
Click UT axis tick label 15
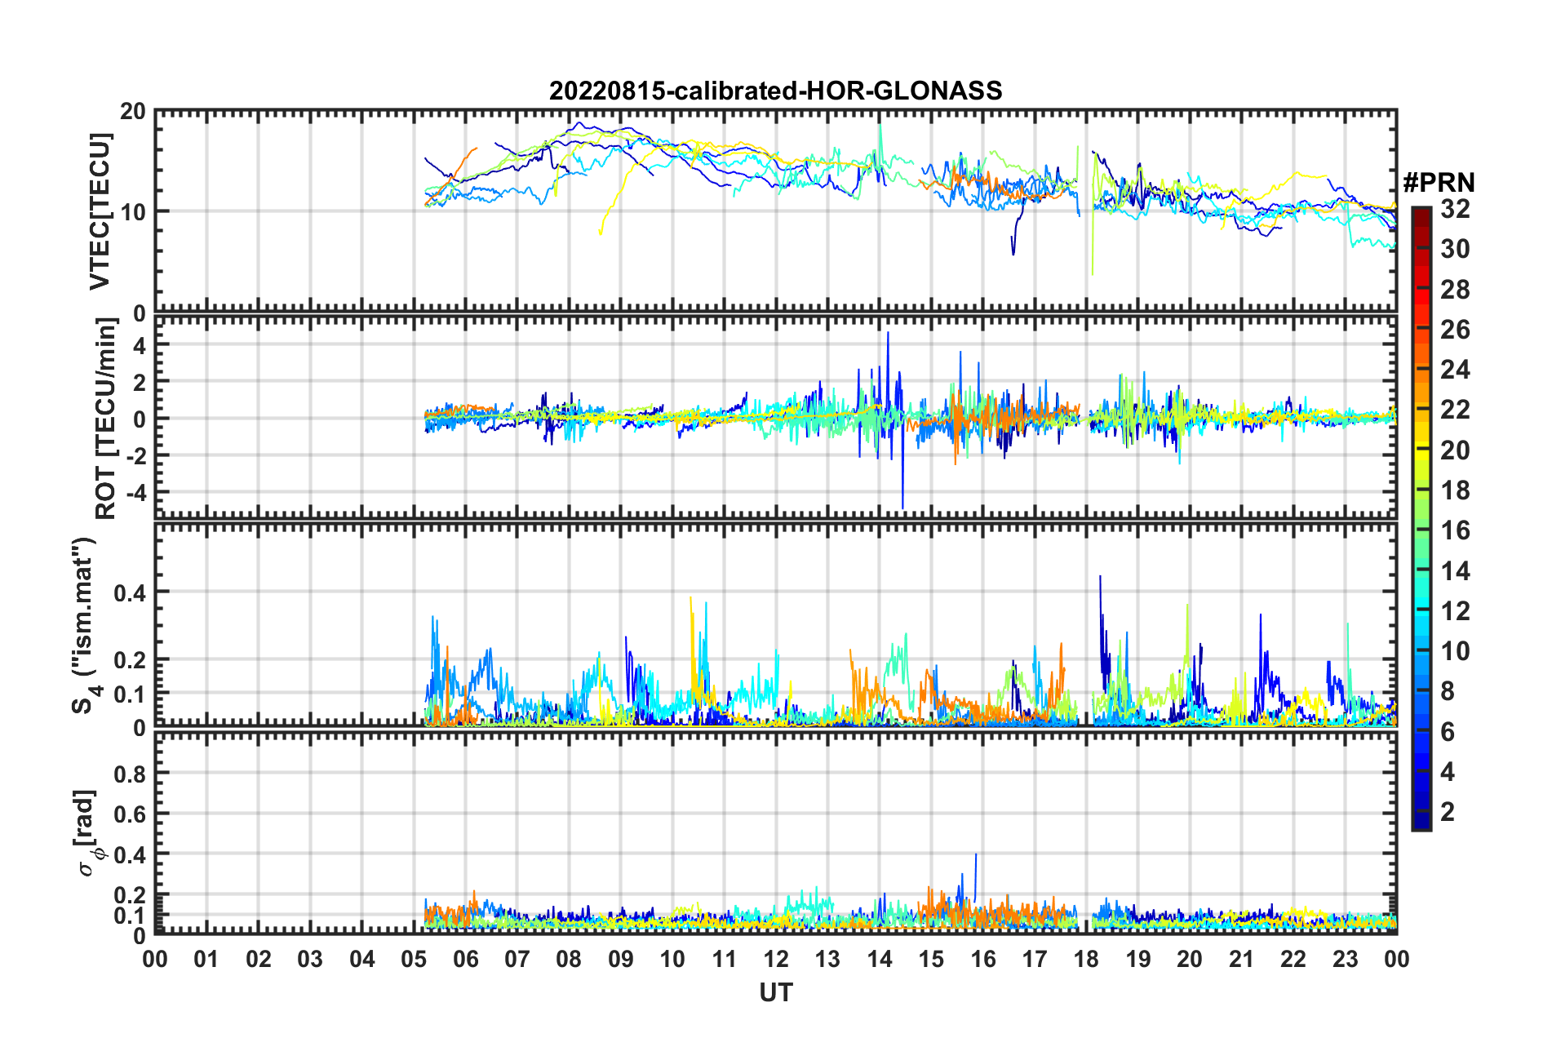[x=931, y=960]
